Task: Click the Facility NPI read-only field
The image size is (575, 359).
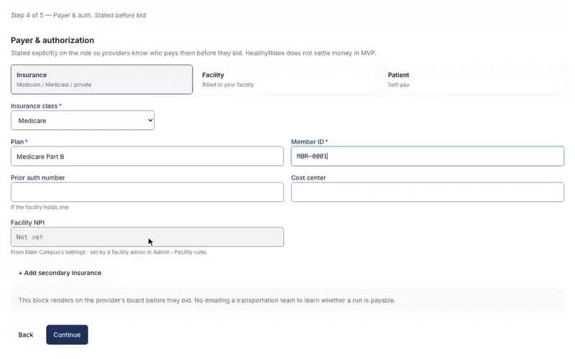Action: pos(147,237)
